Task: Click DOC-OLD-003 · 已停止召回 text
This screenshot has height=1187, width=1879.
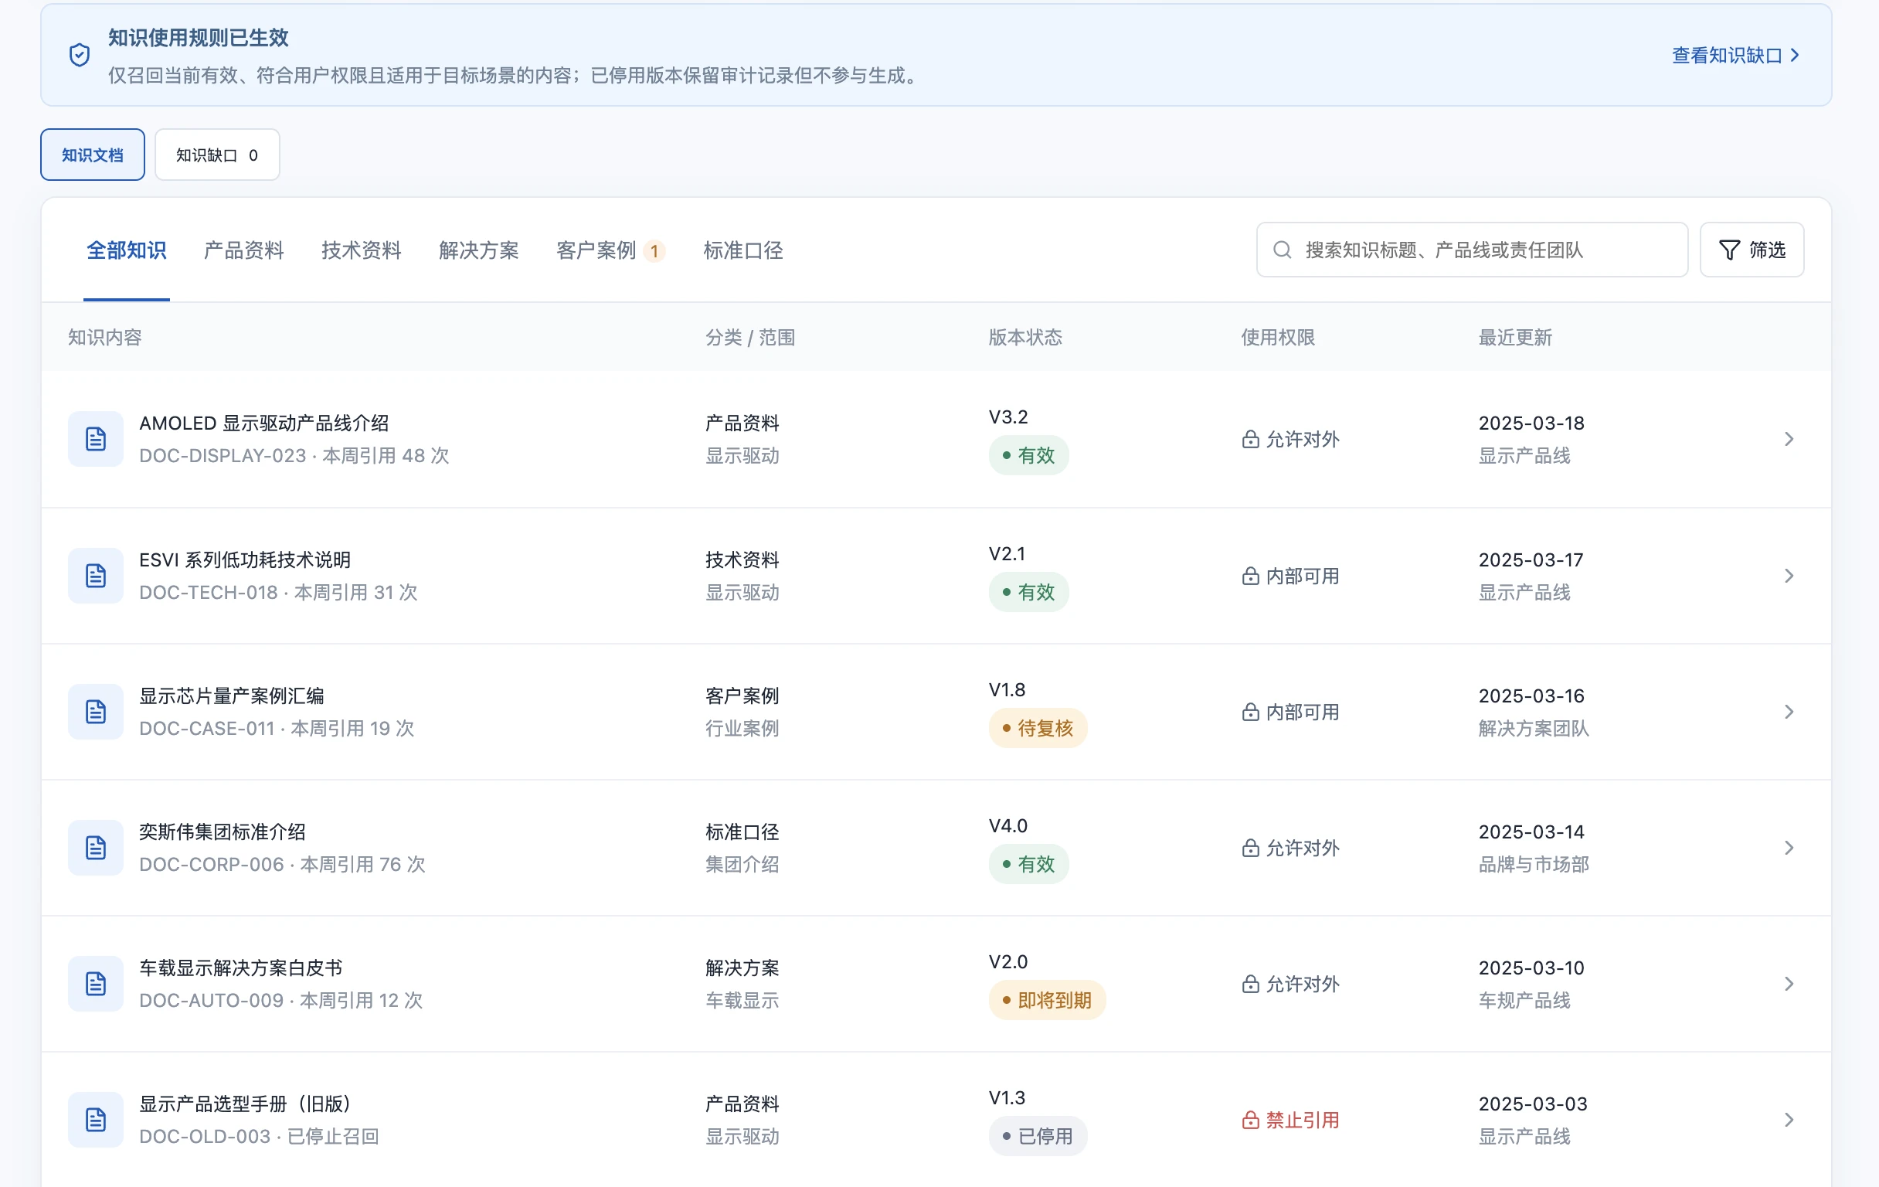Action: [x=259, y=1136]
